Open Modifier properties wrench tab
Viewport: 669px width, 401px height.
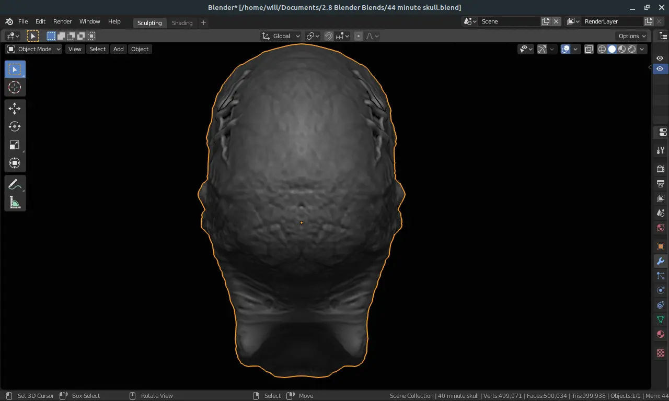pyautogui.click(x=661, y=261)
